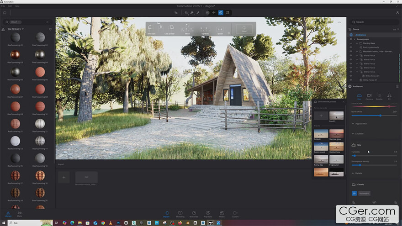Expand the Mountain home folder
The height and width of the screenshot is (226, 402).
click(357, 52)
